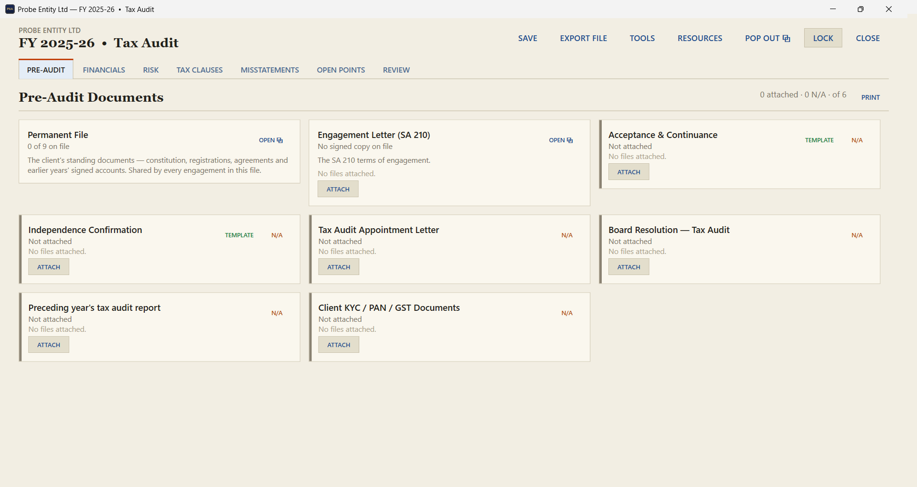Screen dimensions: 917x487
Task: Mark Independence Confirmation as N/A
Action: pyautogui.click(x=277, y=235)
